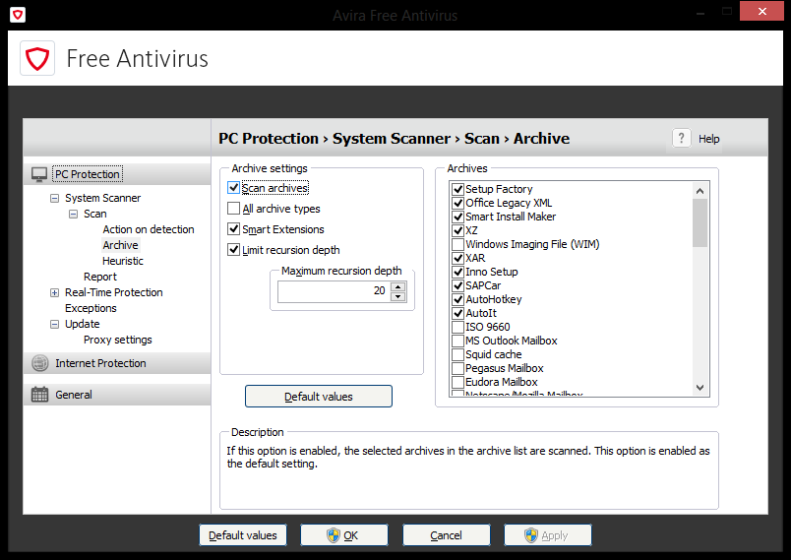The height and width of the screenshot is (560, 791).
Task: Uncheck the AutoIt archive checkbox
Action: (457, 313)
